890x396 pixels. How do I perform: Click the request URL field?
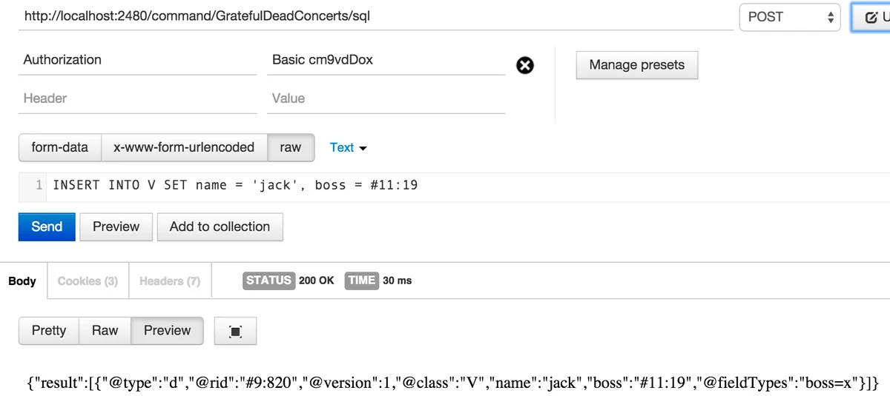click(x=371, y=16)
